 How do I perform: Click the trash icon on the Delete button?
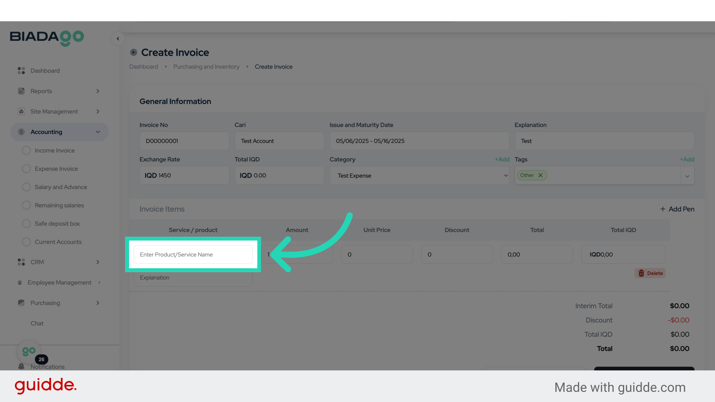pos(641,273)
